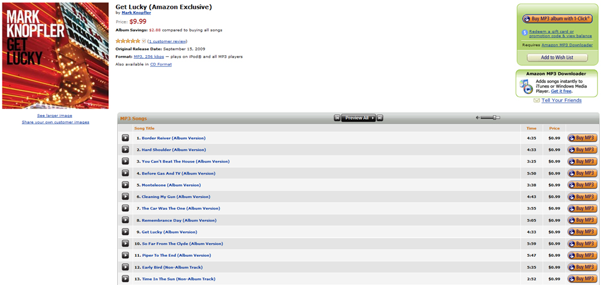The image size is (601, 285).
Task: Click the envelope icon beside Tell Your Friends
Action: point(537,100)
